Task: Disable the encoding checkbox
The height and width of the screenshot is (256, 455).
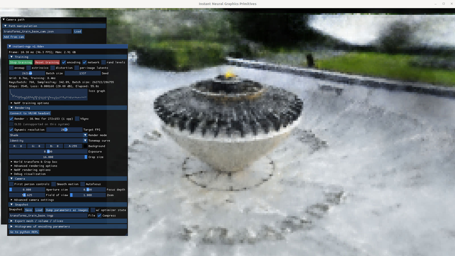Action: 64,62
